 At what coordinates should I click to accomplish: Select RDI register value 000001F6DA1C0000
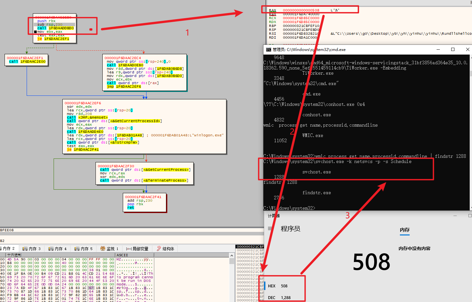coord(301,38)
